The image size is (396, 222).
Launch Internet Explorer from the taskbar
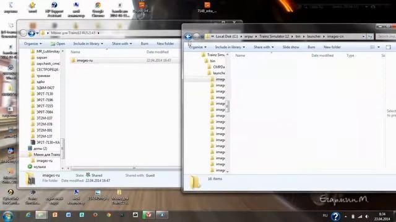28,215
